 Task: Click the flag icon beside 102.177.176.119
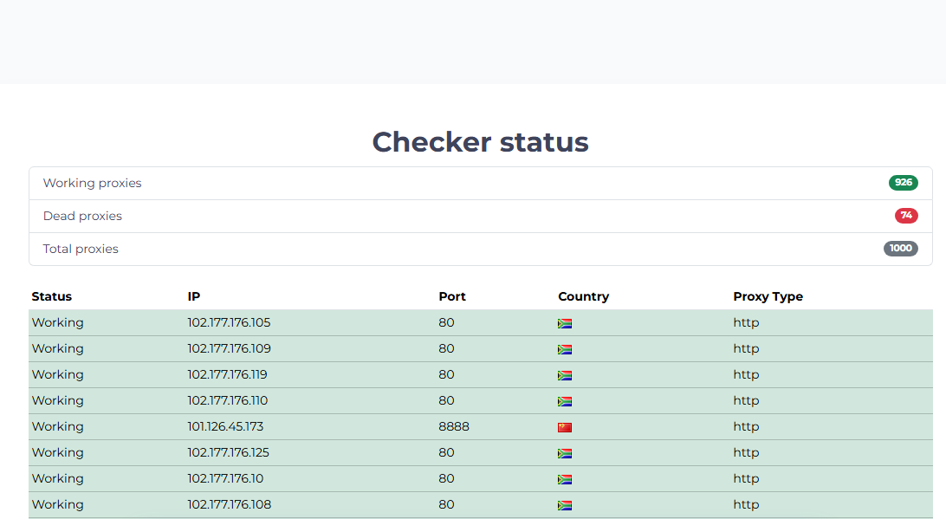point(565,375)
